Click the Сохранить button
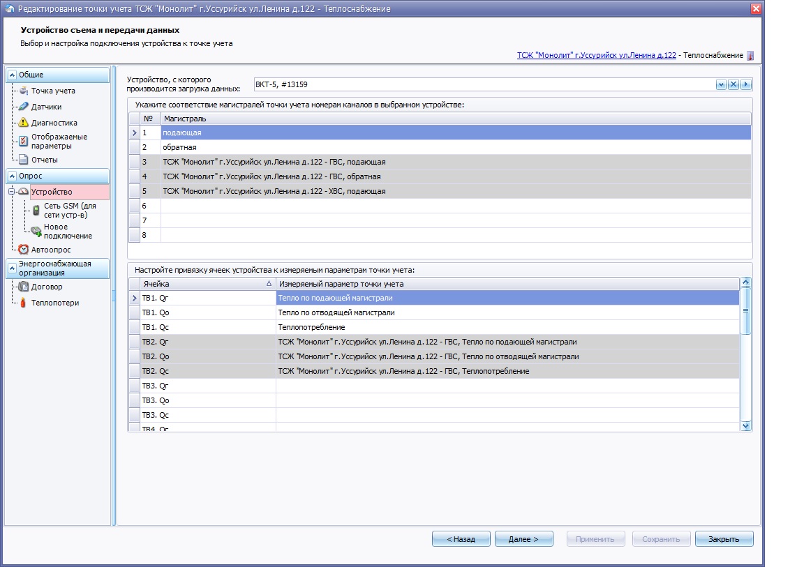The height and width of the screenshot is (567, 804). [x=661, y=539]
